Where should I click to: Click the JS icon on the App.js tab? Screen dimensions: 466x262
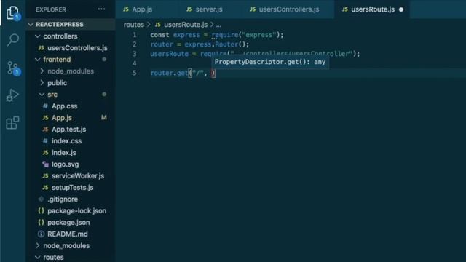pos(126,9)
